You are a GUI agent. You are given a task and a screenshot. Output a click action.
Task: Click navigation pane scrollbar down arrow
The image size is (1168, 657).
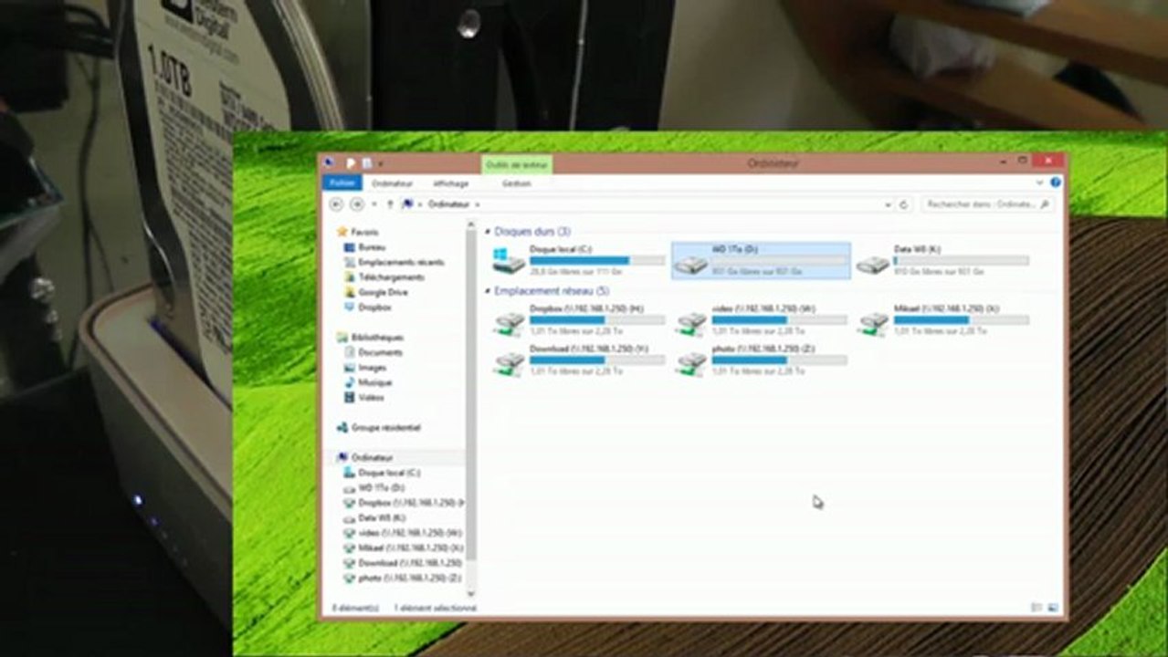(471, 592)
